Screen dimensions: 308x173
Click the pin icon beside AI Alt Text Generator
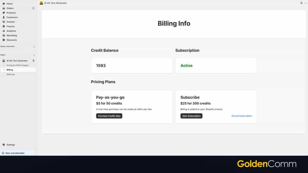coord(33,61)
